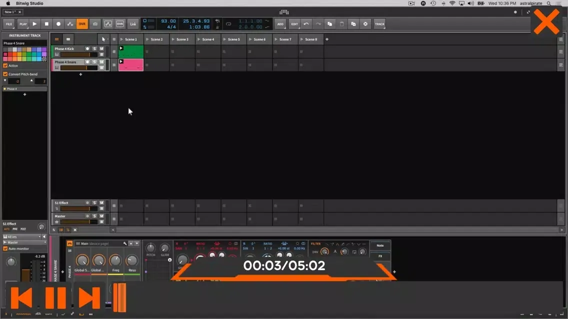
Task: Open wrench settings on Main device page
Action: (x=125, y=244)
